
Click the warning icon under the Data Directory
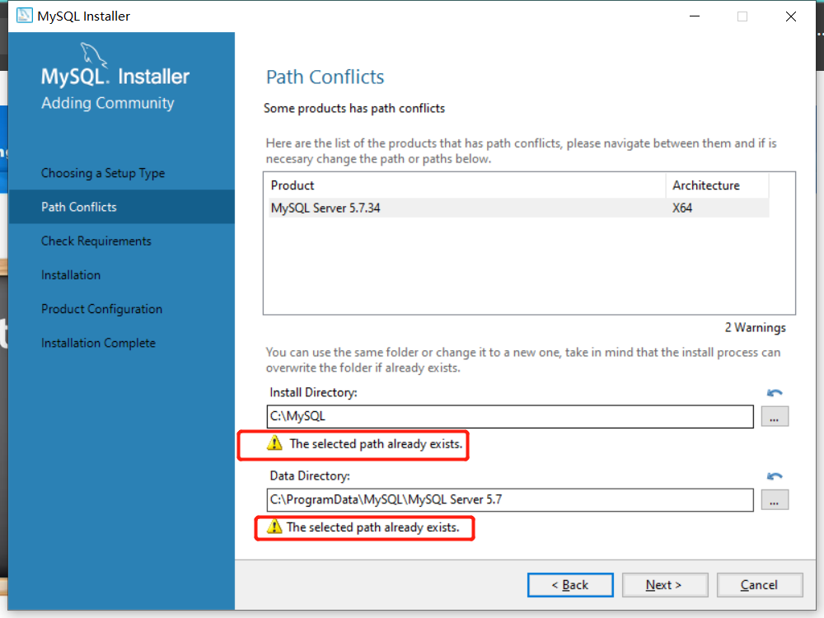tap(274, 526)
